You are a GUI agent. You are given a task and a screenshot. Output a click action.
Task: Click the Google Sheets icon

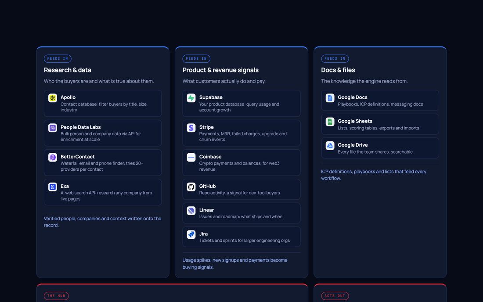point(330,122)
